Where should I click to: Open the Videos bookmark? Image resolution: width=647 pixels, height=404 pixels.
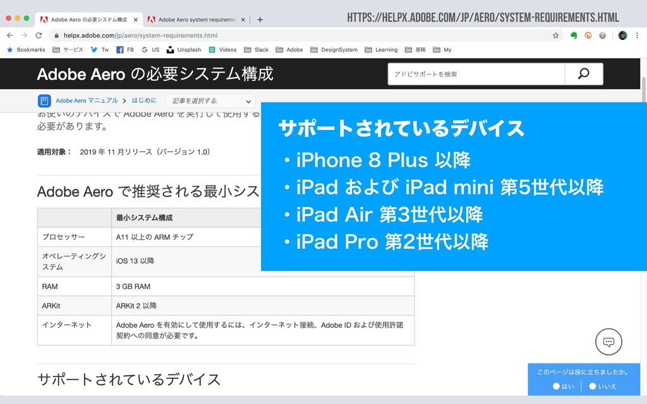222,50
